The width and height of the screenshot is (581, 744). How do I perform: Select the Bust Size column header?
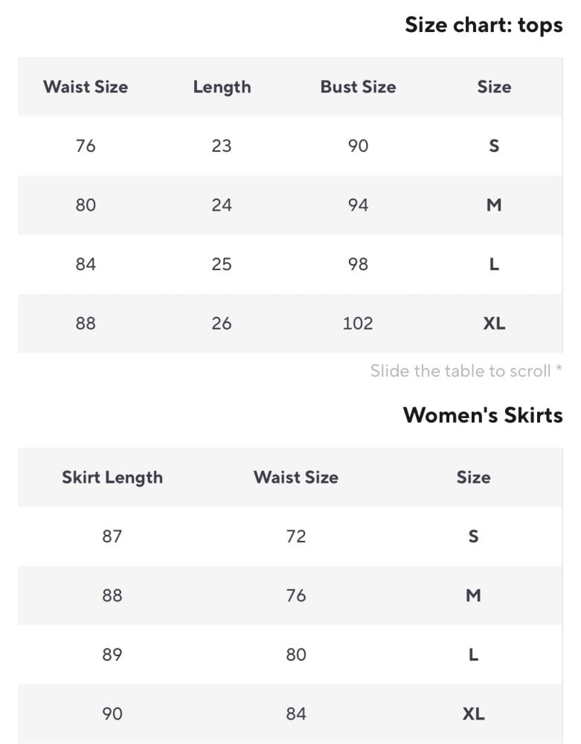tap(358, 87)
